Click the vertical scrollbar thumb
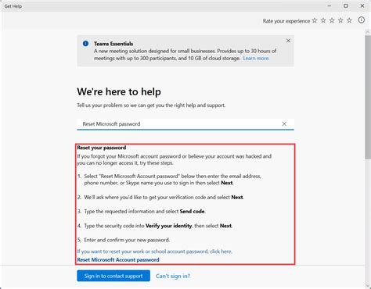This screenshot has height=289, width=371. click(x=368, y=97)
